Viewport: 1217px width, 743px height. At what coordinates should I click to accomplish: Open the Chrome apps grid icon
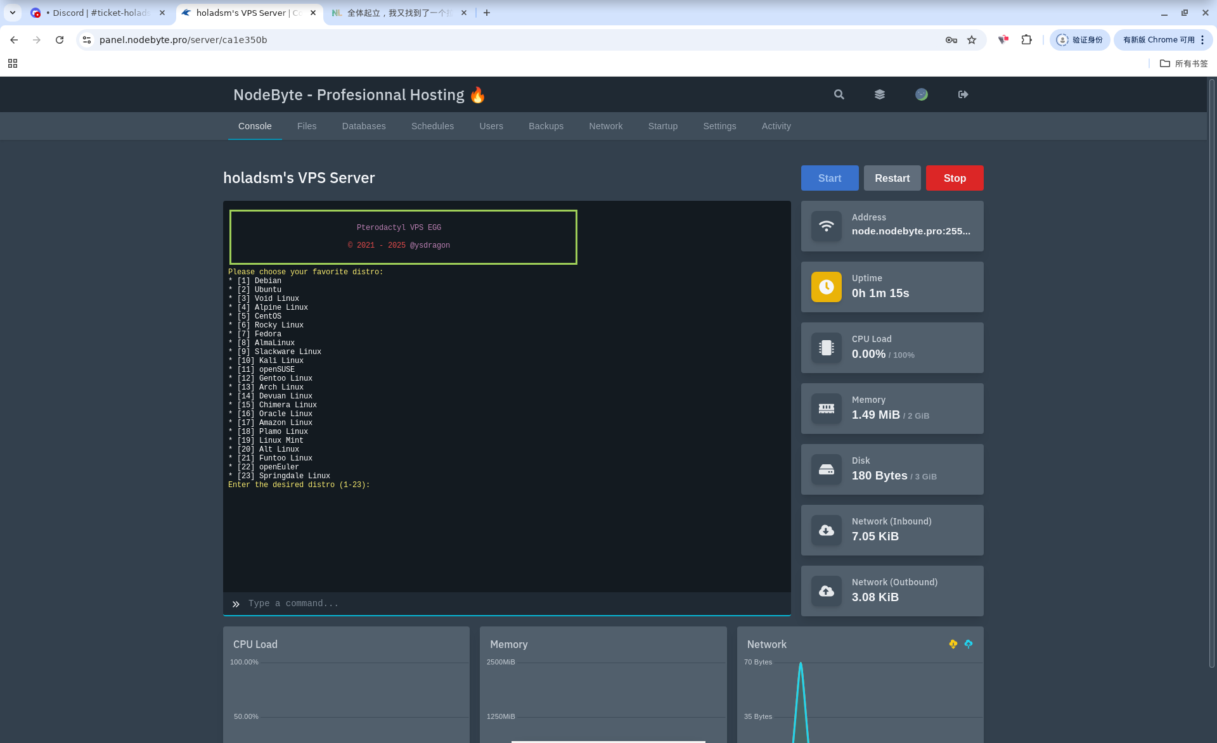point(13,63)
